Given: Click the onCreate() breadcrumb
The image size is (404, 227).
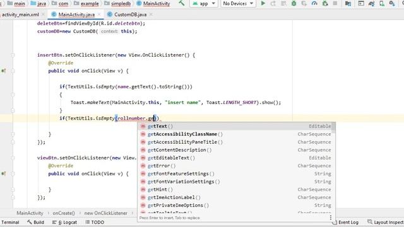Looking at the screenshot, I should coord(64,213).
